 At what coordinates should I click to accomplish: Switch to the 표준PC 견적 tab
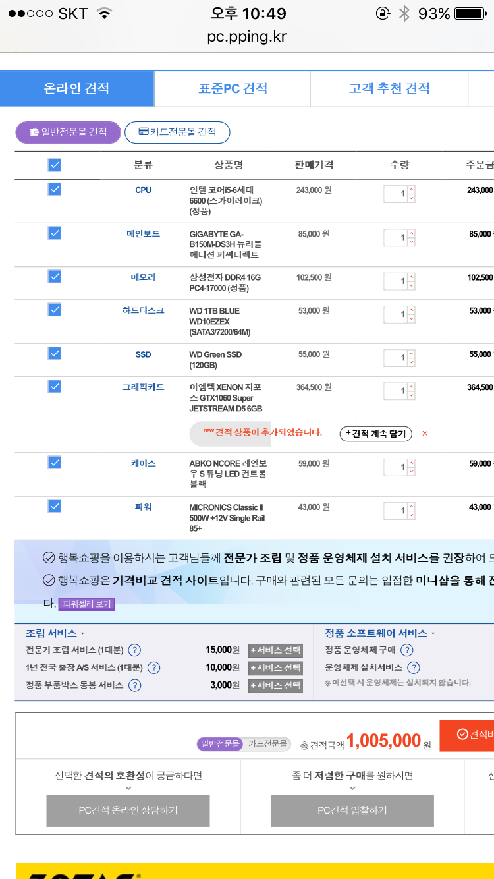tap(233, 88)
